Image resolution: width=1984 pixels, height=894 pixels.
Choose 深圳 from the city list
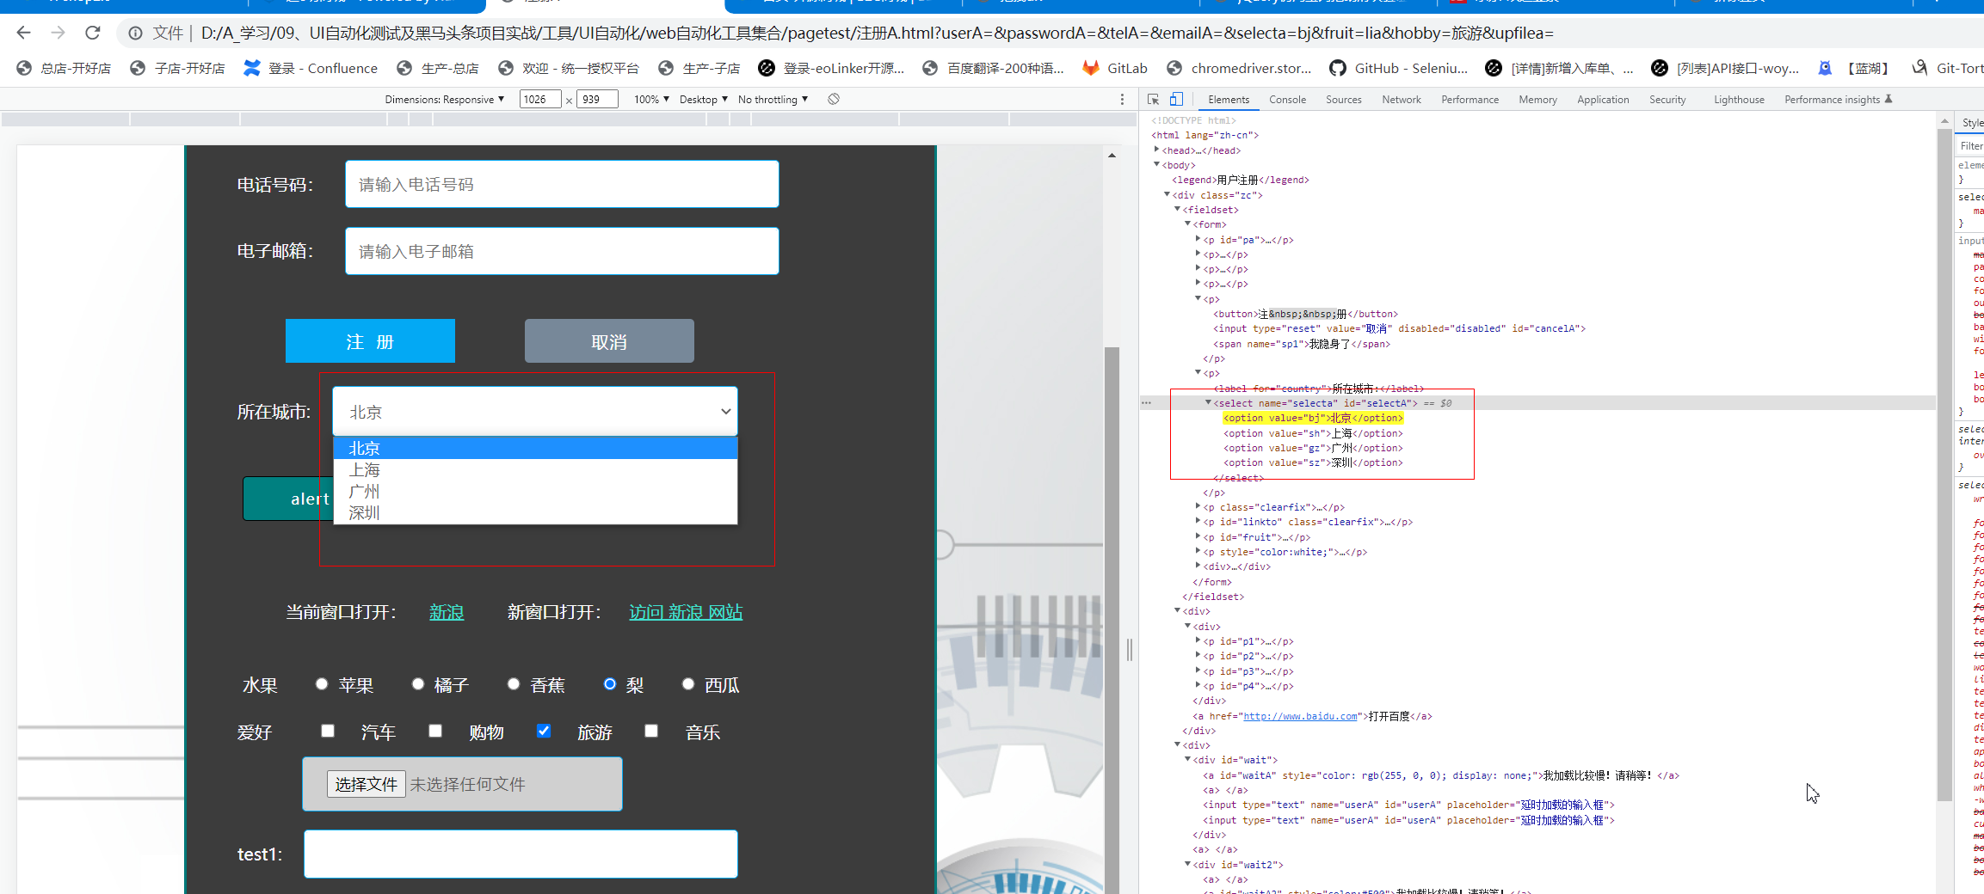535,513
